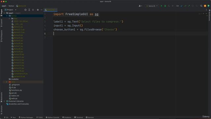Open the Git tool window tab
211x119 pixels.
(6, 118)
